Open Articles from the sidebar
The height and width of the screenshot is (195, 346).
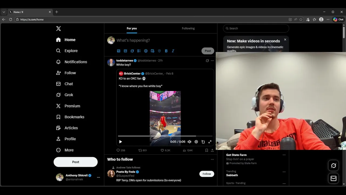pos(67,128)
